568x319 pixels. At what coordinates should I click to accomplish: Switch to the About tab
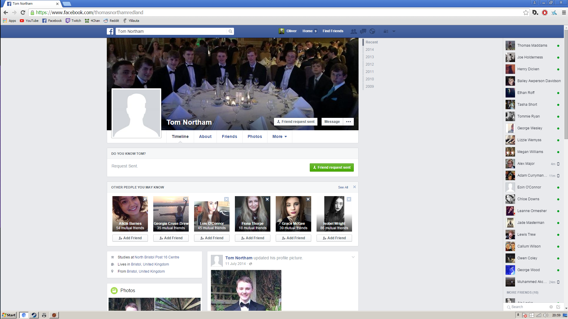(205, 136)
